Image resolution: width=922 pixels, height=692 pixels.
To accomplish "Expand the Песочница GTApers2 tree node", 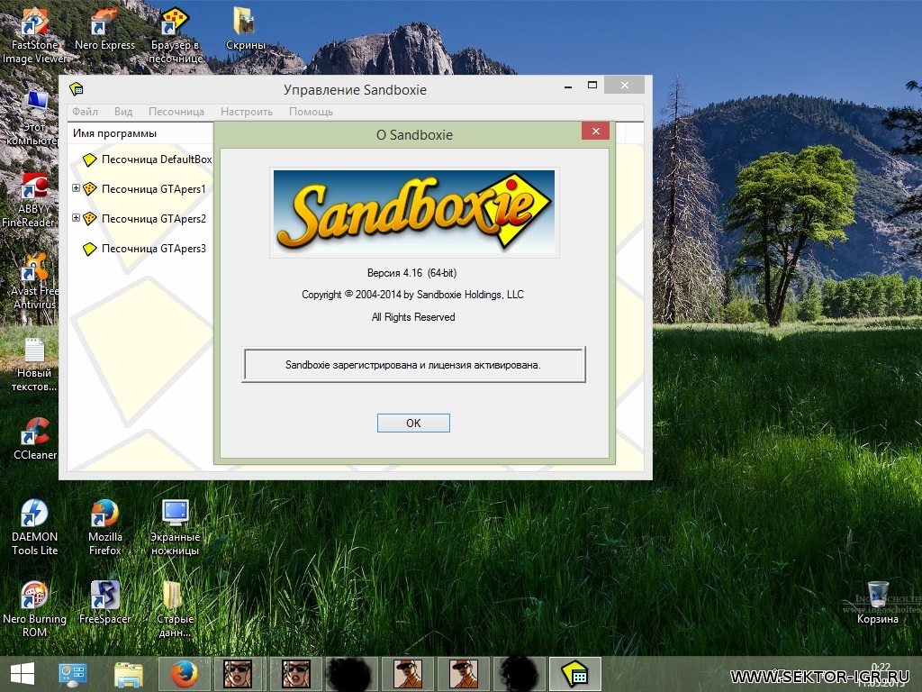I will pos(76,218).
